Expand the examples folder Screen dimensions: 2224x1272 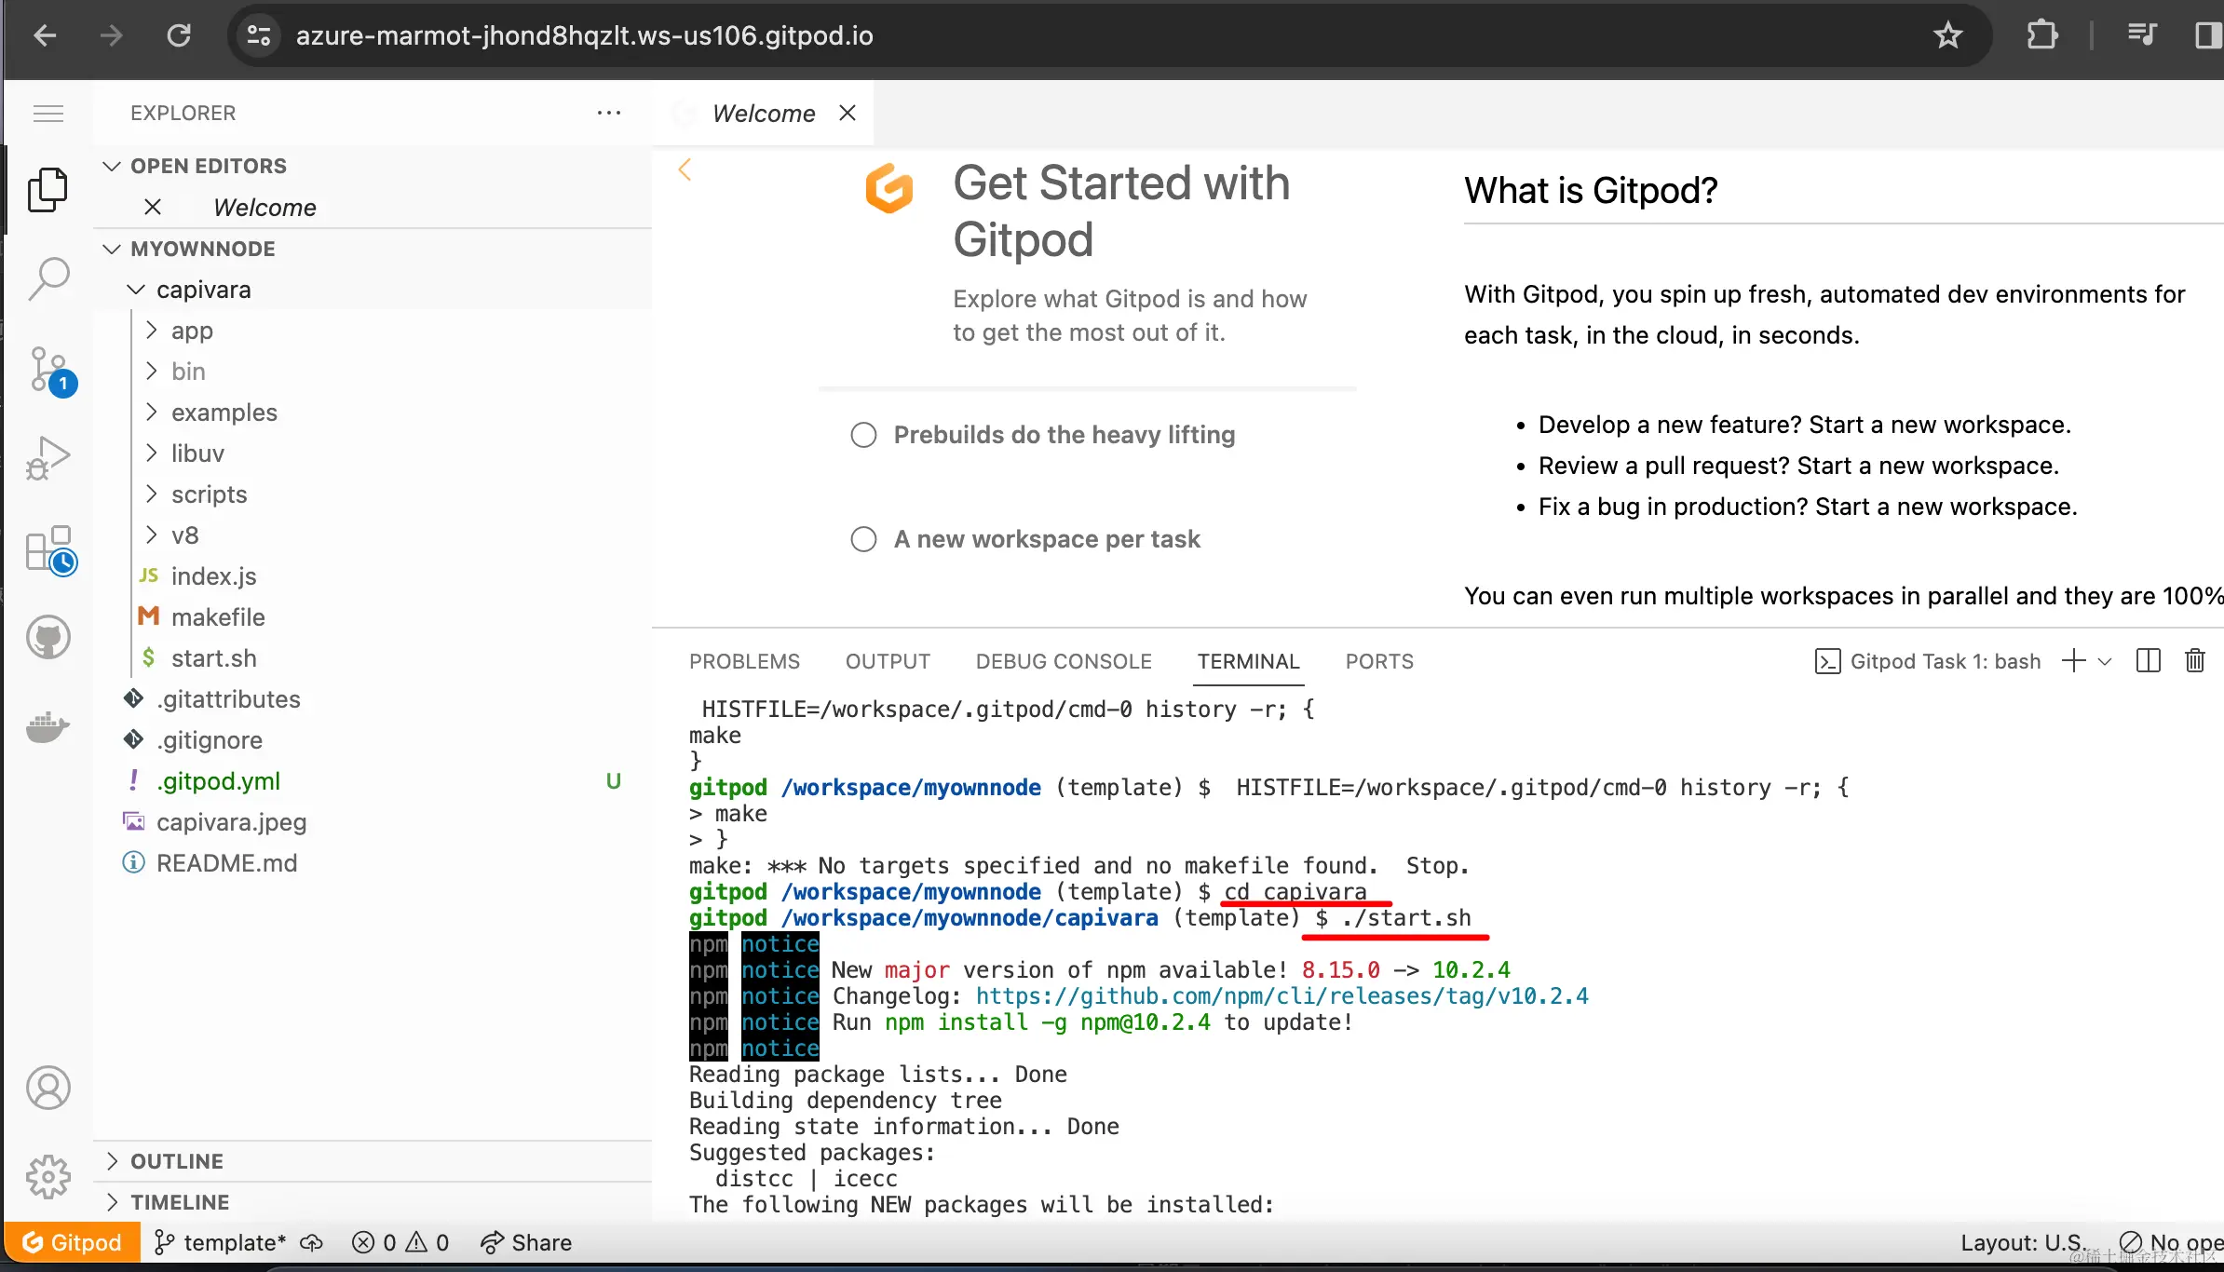pyautogui.click(x=224, y=413)
